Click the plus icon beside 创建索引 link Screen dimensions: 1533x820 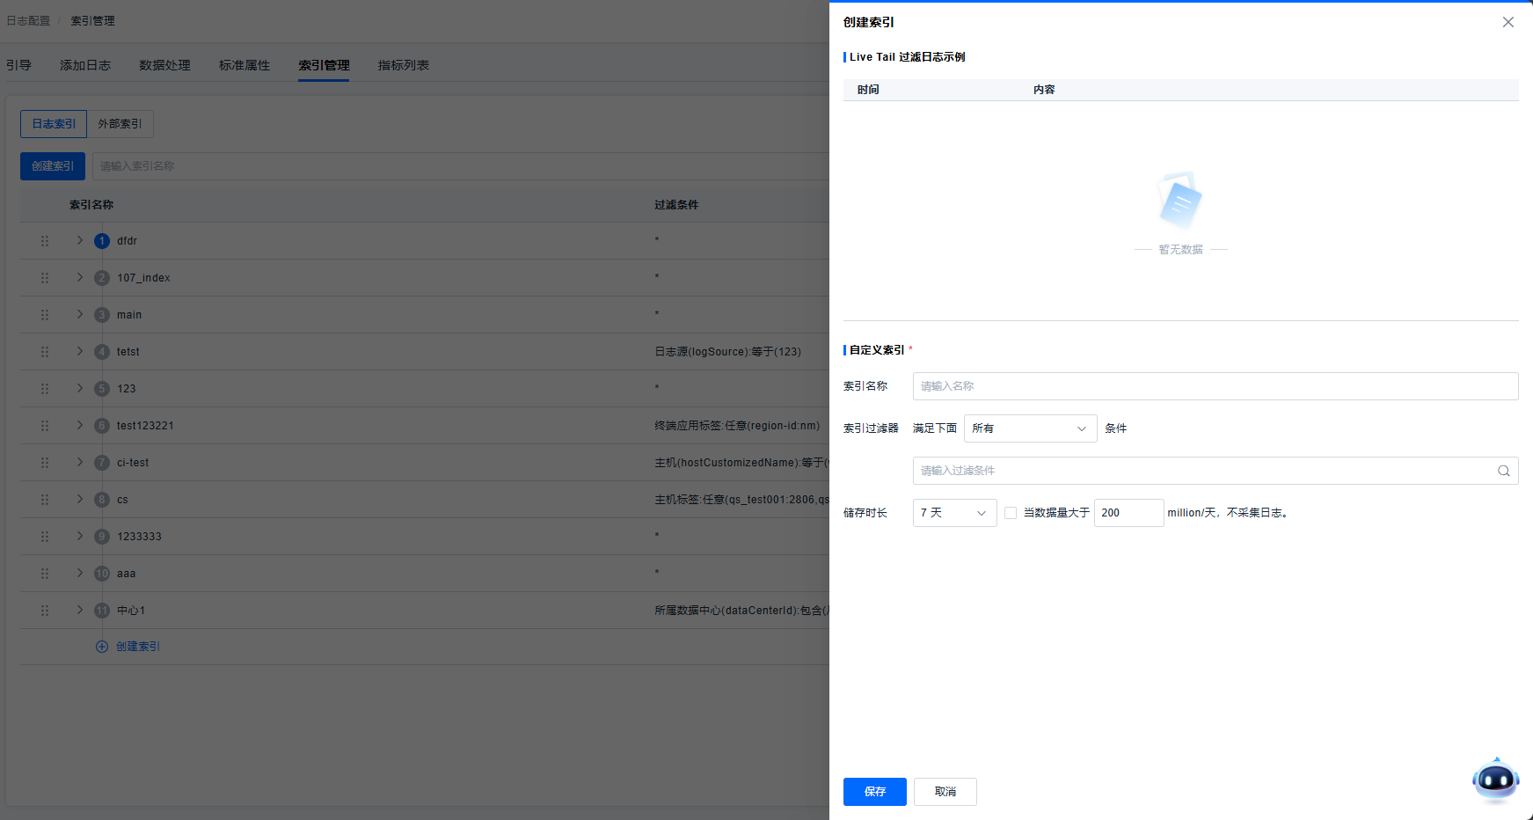(102, 647)
